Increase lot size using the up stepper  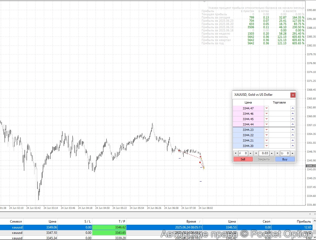tap(272, 153)
